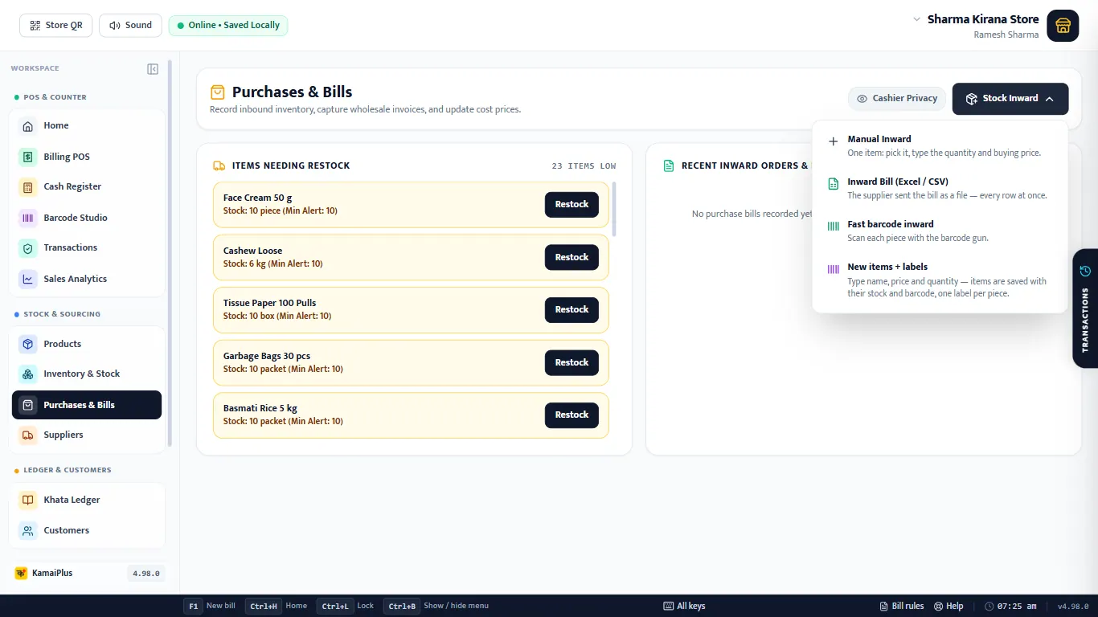
Task: Open All keys shortcut list
Action: tap(684, 606)
